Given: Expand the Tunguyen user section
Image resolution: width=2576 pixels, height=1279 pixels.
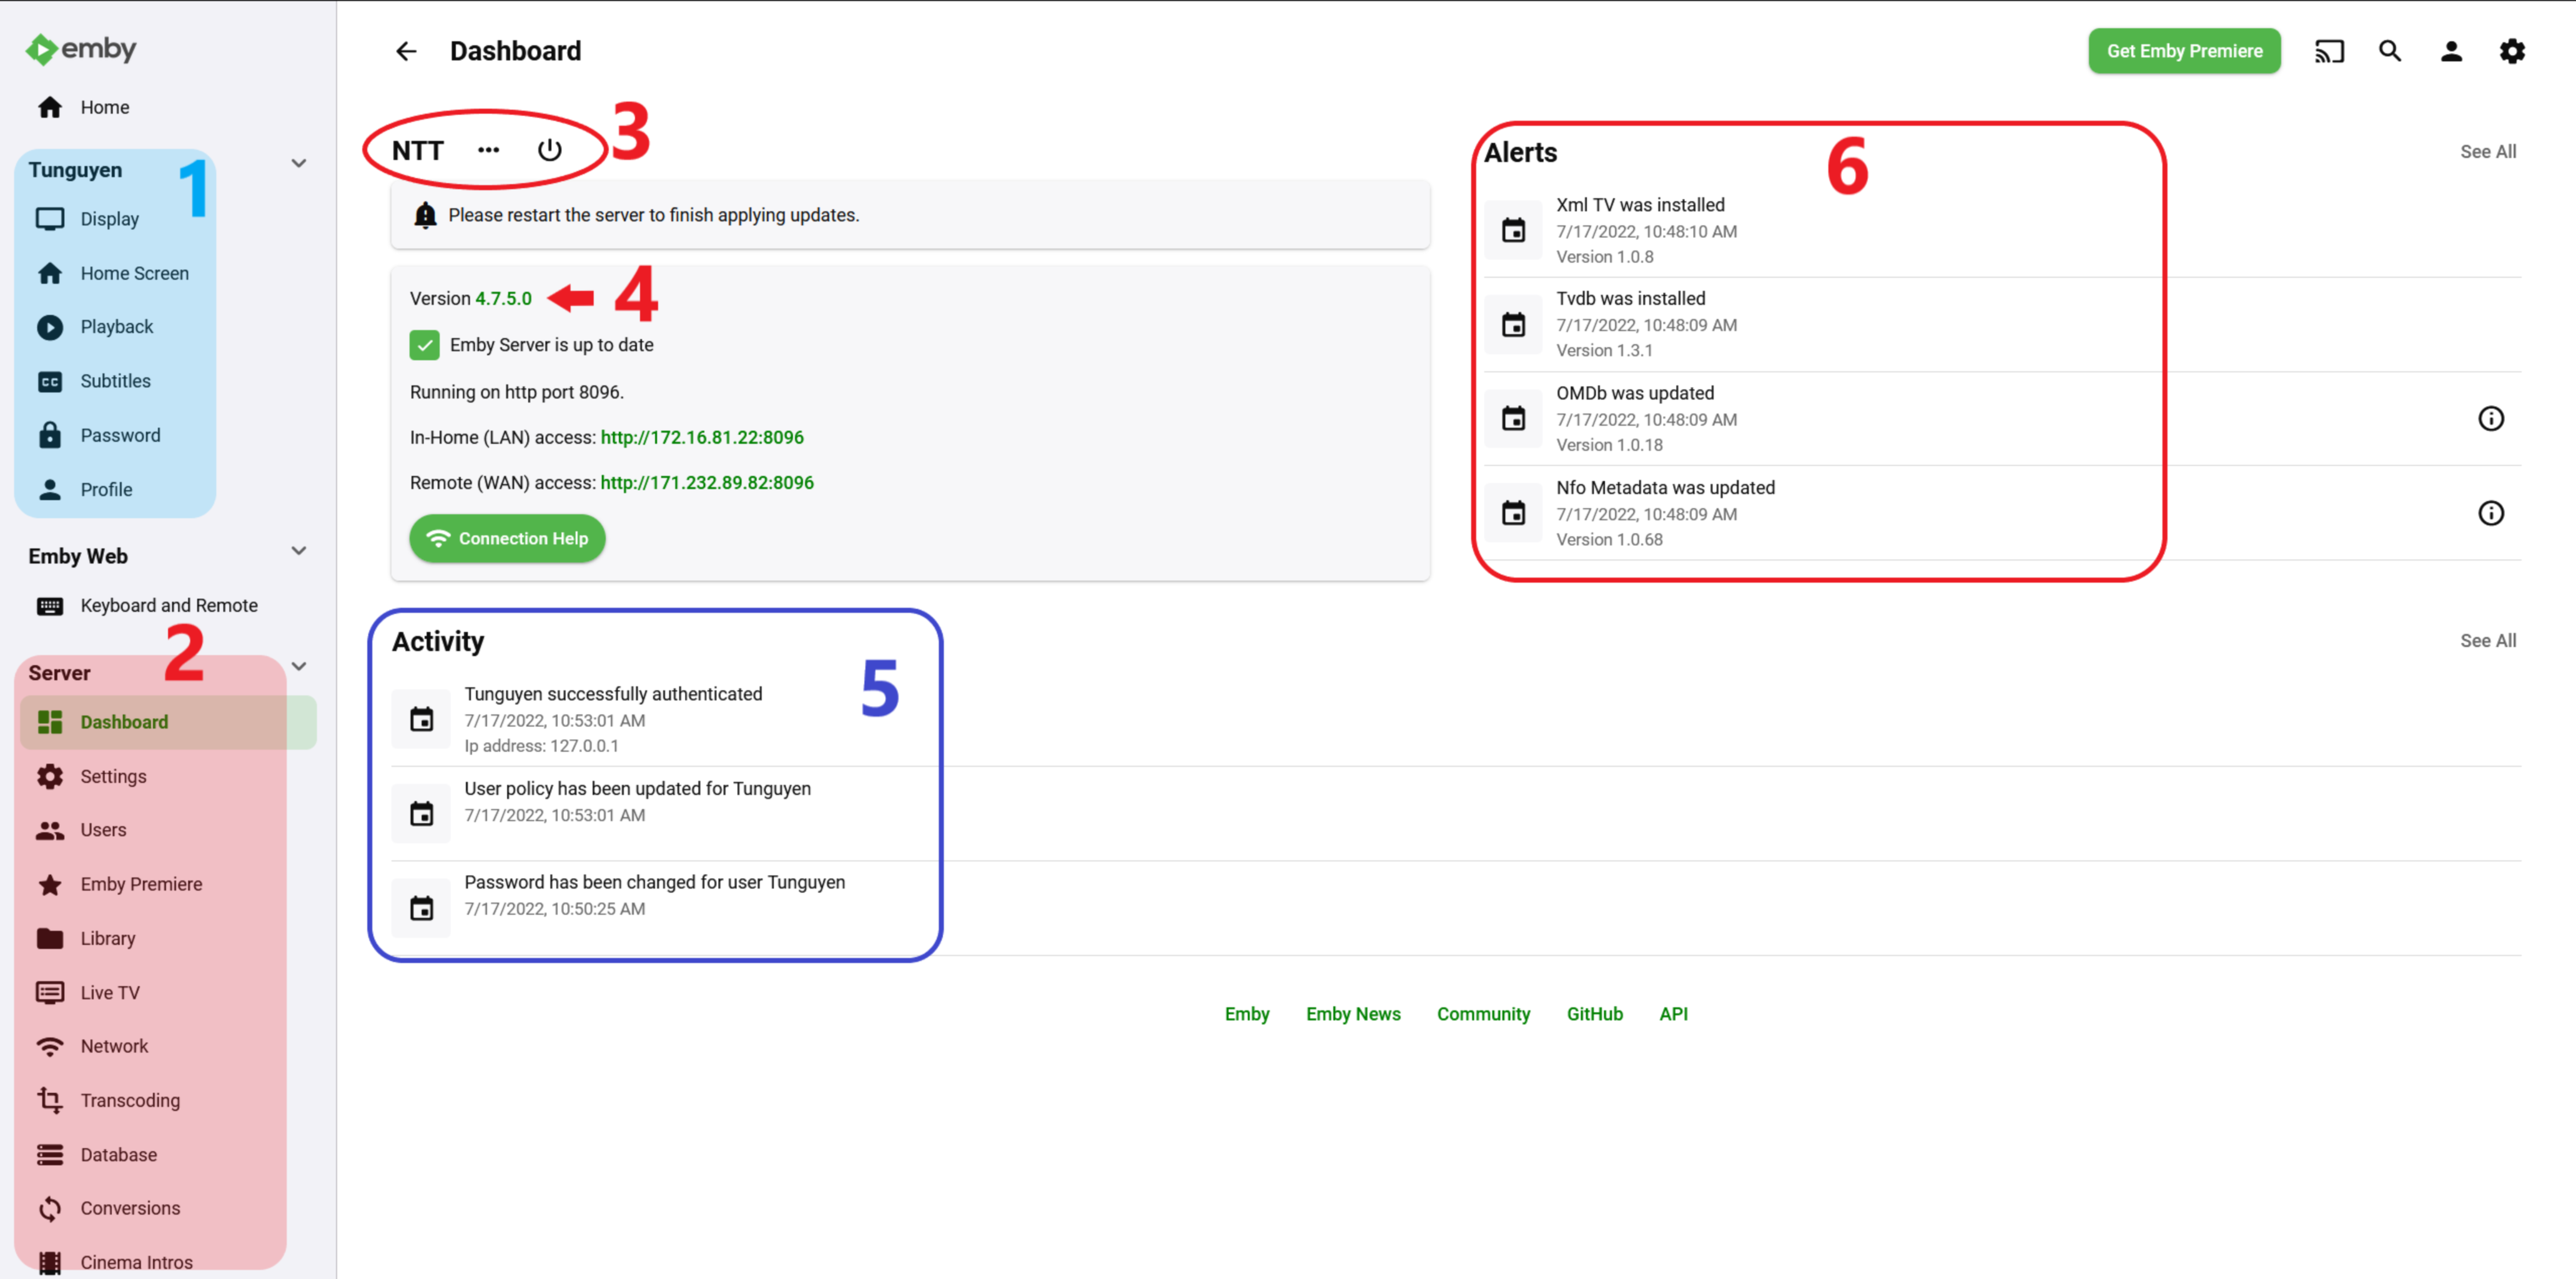Looking at the screenshot, I should click(296, 163).
